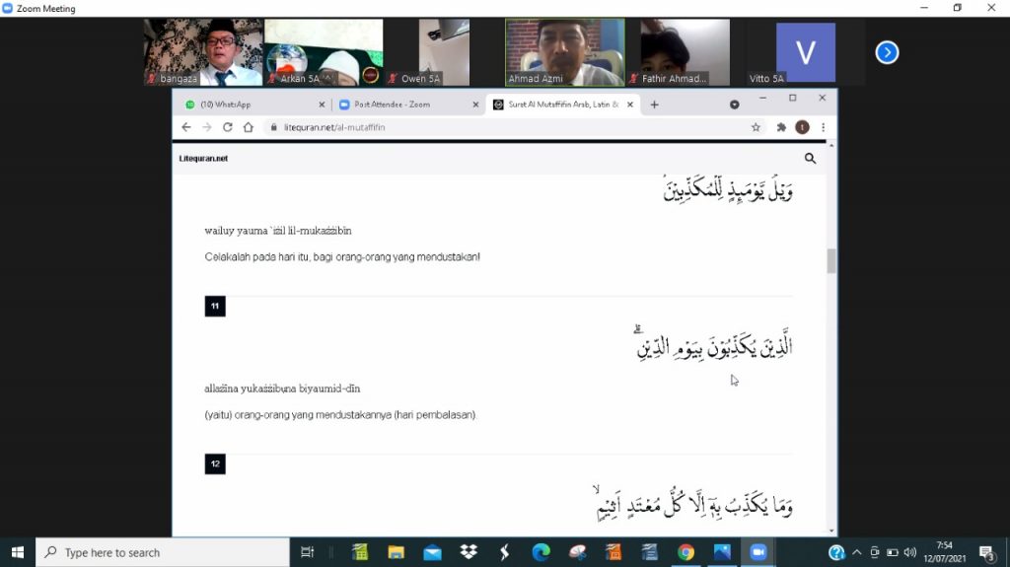Viewport: 1010px width, 567px height.
Task: Reload the page in the shared browser
Action: [227, 127]
